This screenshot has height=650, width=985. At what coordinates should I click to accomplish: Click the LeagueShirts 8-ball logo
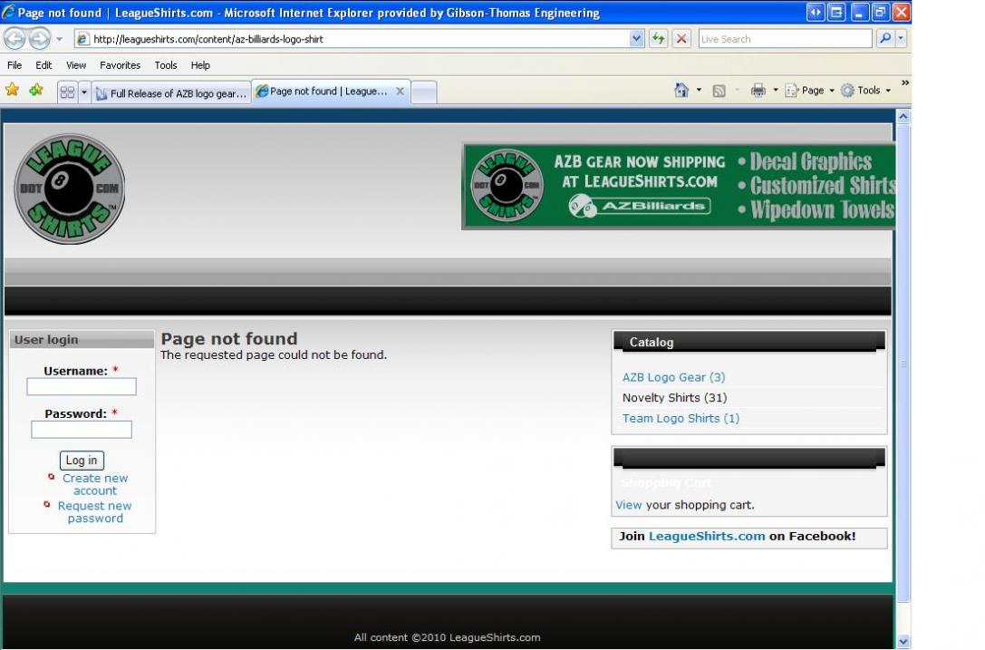[70, 189]
